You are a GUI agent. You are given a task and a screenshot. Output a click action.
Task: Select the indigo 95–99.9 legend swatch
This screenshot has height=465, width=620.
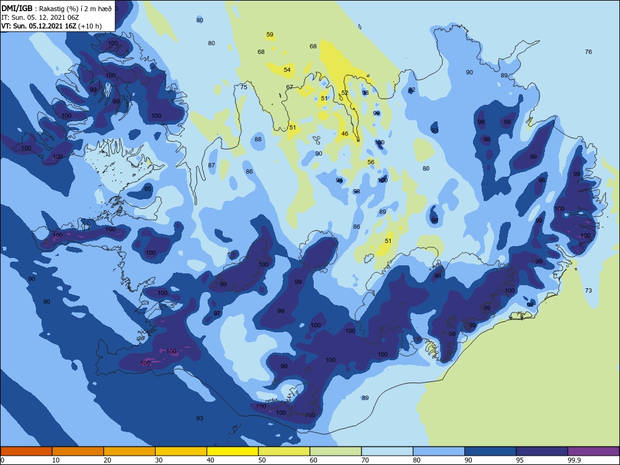point(542,451)
